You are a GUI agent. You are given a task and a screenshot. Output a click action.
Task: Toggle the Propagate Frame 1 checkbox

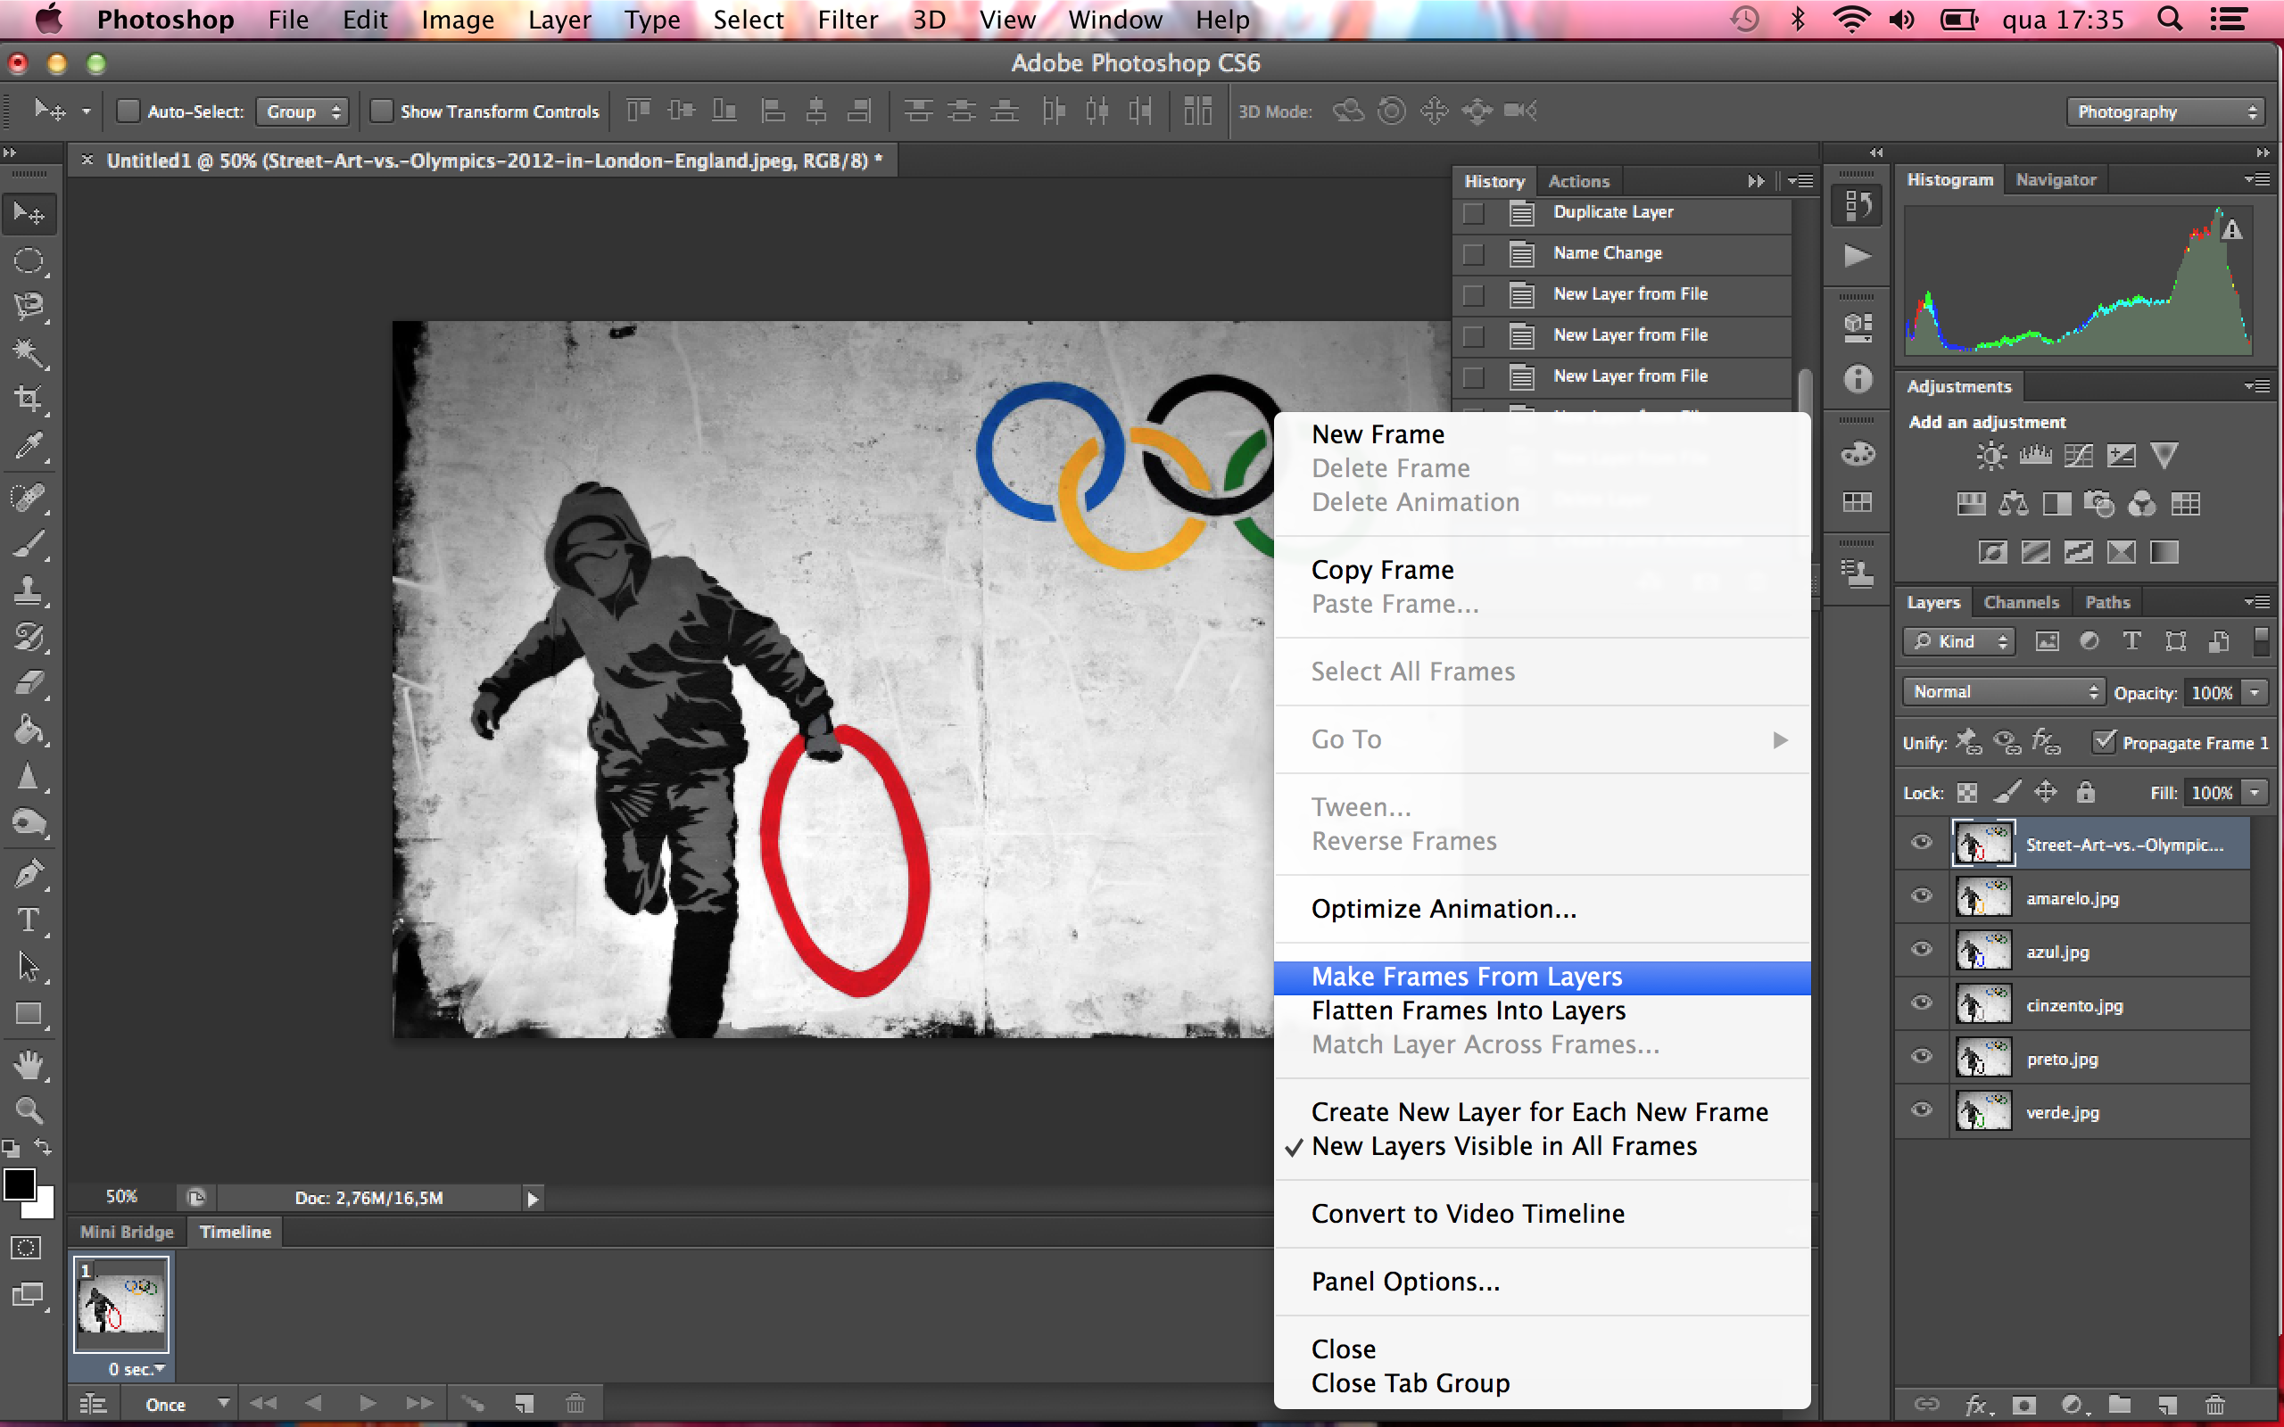pyautogui.click(x=2105, y=741)
